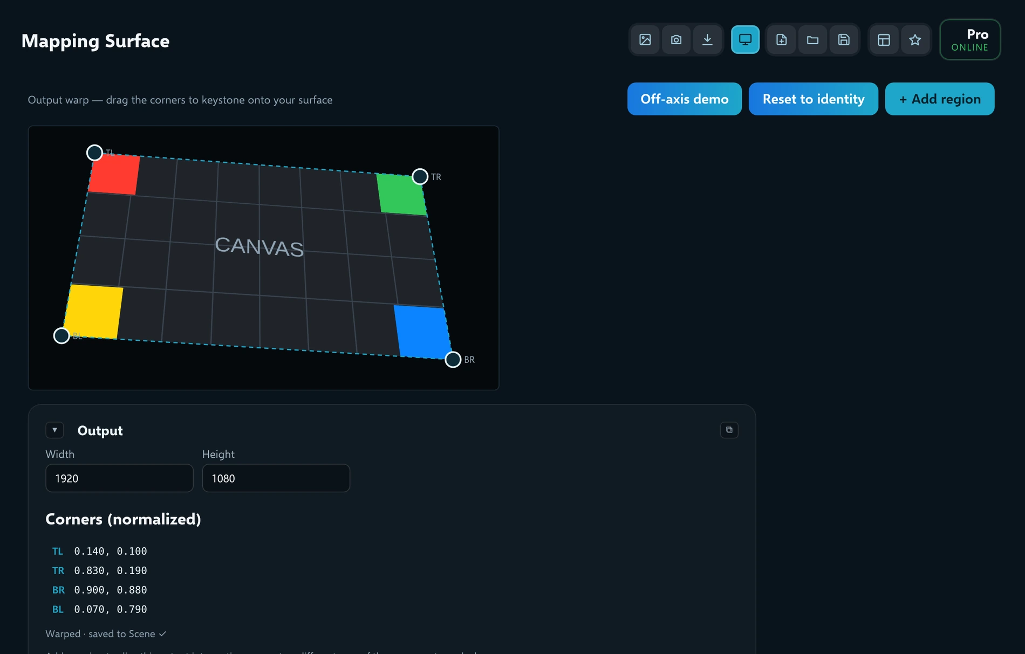Click the image import icon in toolbar
The image size is (1025, 654).
[x=645, y=39]
